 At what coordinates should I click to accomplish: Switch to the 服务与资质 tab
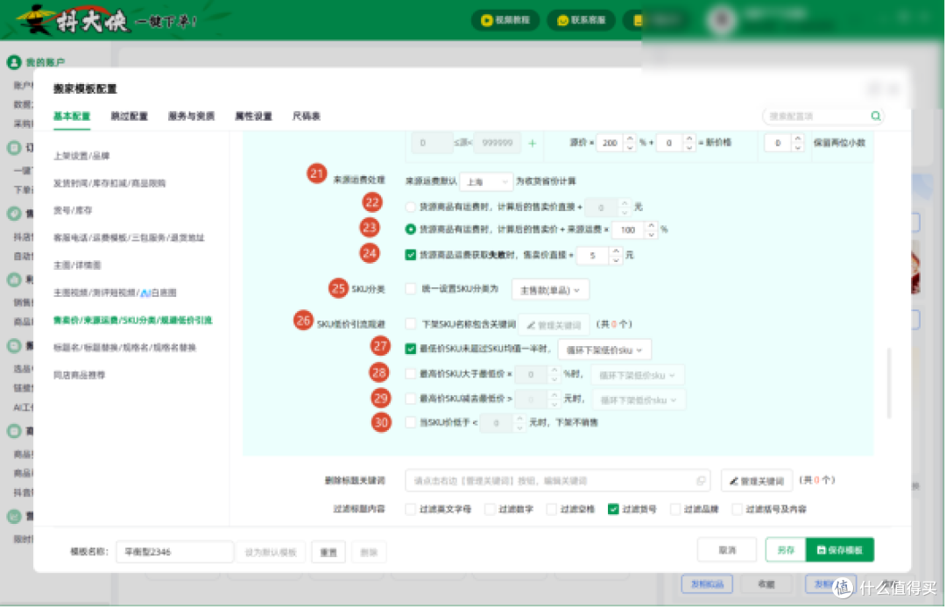pos(191,117)
